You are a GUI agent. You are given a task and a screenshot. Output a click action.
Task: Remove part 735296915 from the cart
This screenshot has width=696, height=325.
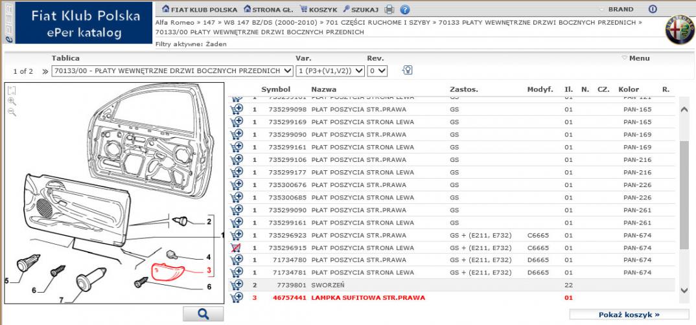237,247
